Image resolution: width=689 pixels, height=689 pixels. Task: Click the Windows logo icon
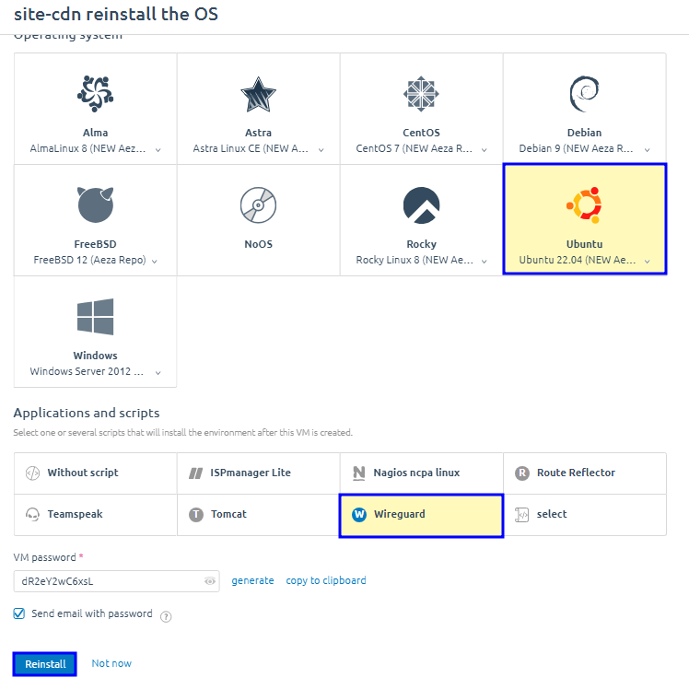(95, 317)
